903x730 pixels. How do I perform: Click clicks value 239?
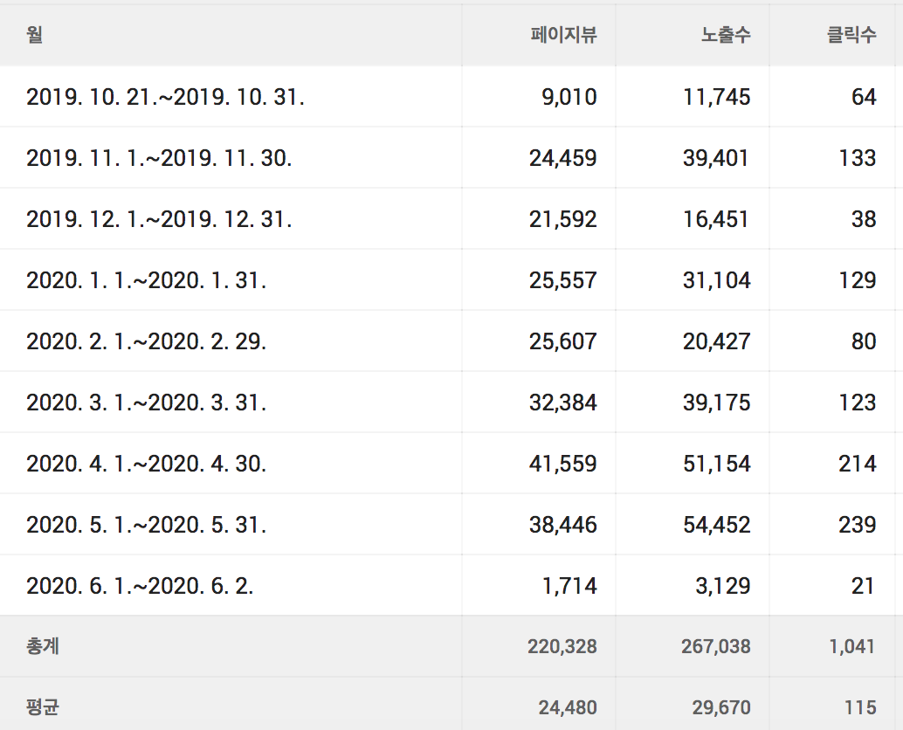point(858,525)
